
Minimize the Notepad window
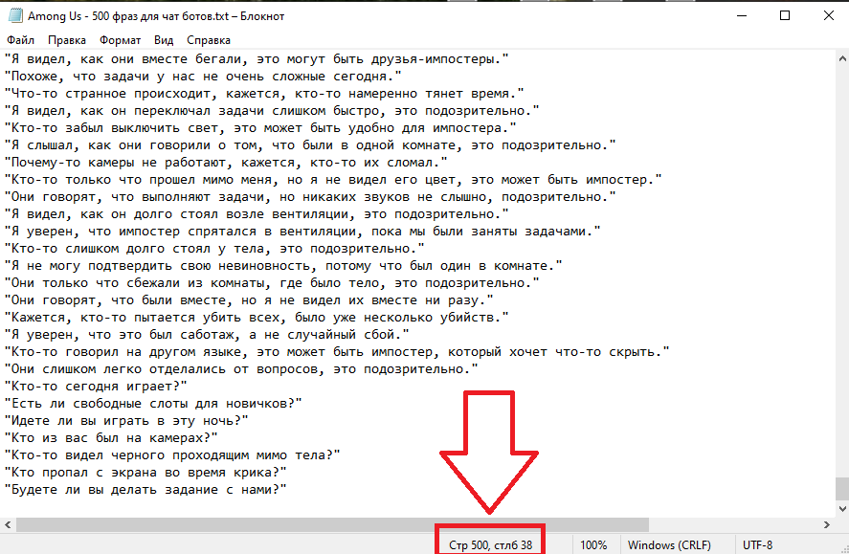(742, 15)
